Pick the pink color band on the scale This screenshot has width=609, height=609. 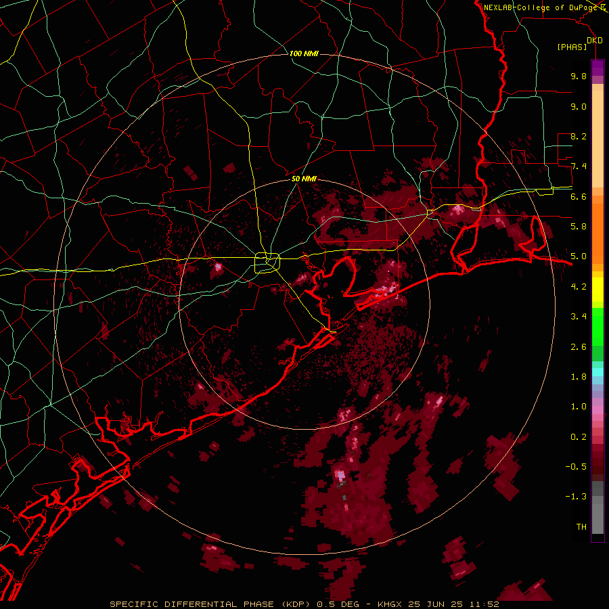(597, 410)
